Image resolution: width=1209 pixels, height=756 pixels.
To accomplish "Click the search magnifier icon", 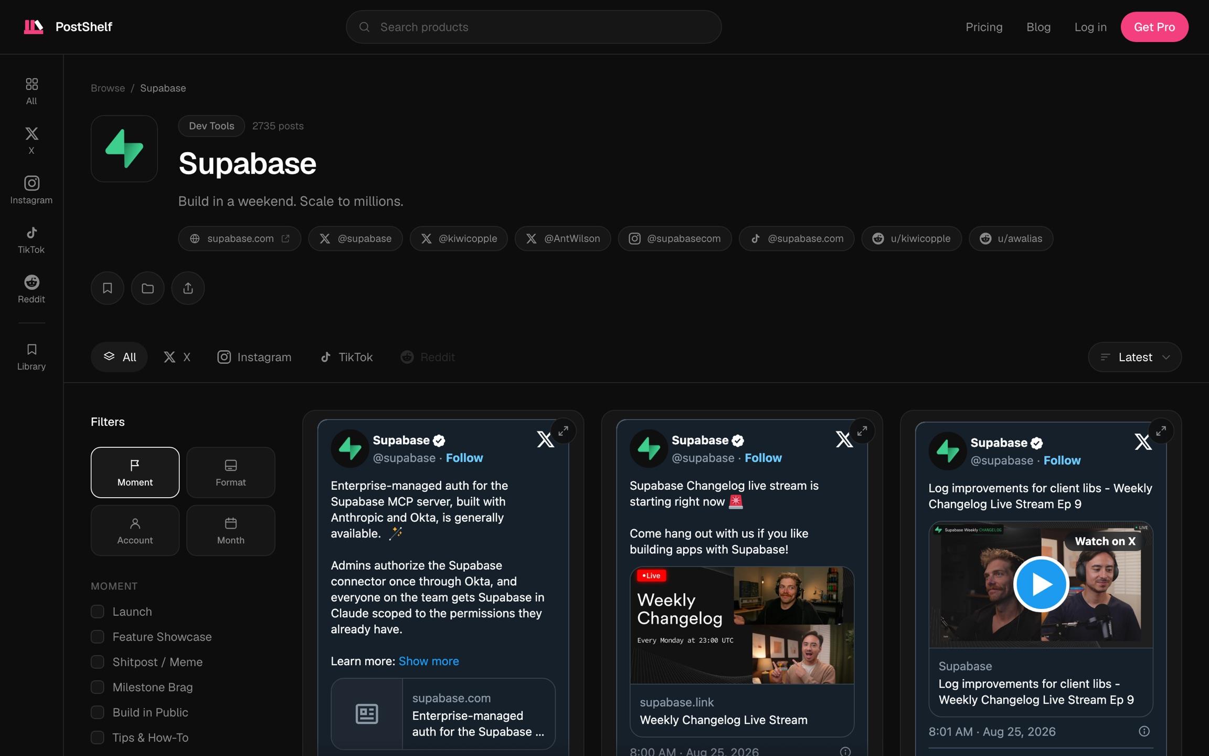I will [364, 27].
